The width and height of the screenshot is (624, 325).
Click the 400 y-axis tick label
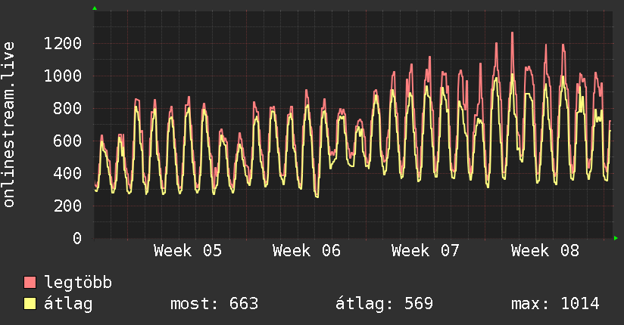click(x=67, y=173)
